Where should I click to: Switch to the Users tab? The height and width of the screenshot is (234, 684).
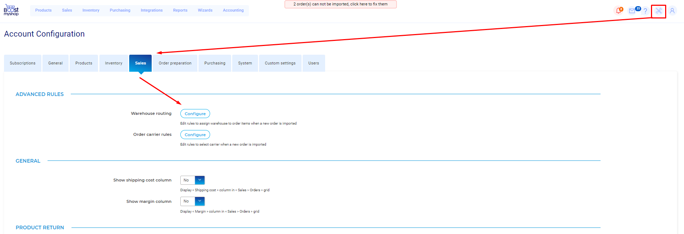pyautogui.click(x=314, y=63)
